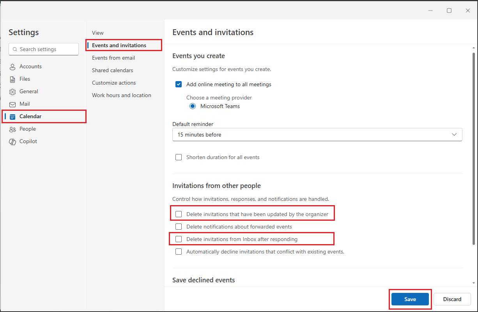Click the Calendar icon in sidebar

coord(13,117)
